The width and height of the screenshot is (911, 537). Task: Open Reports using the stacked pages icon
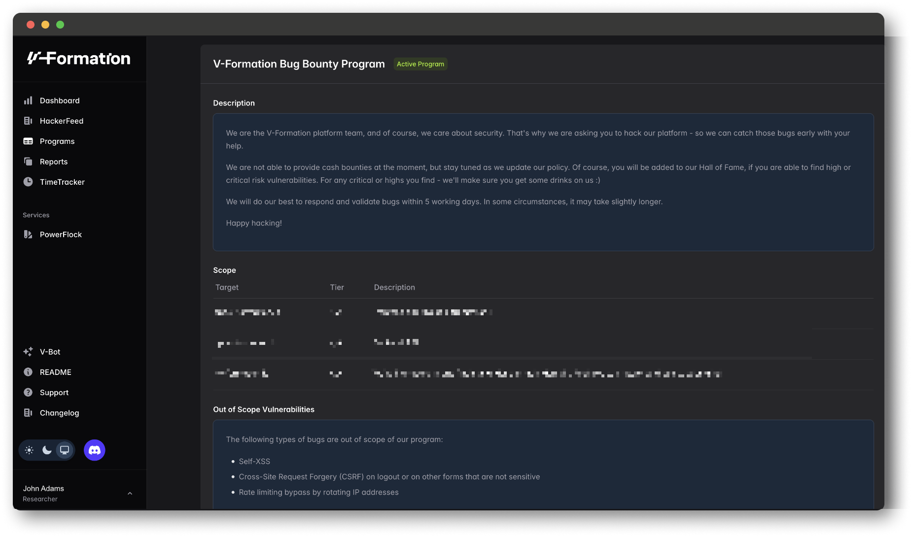[28, 162]
